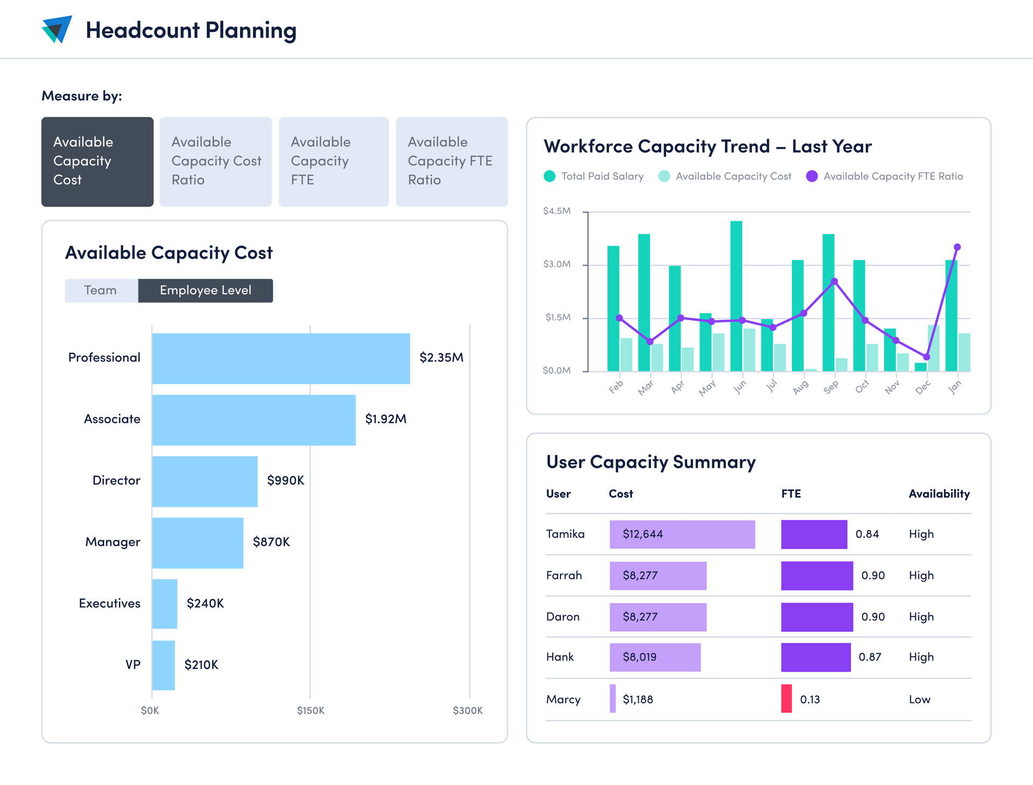Sort table by Availability column header

coord(939,494)
